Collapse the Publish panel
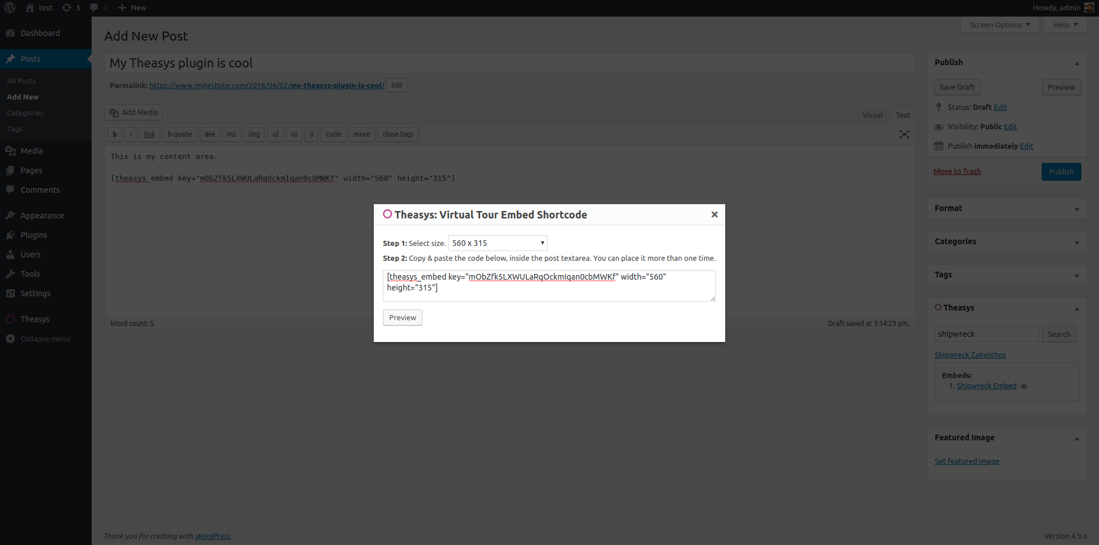Screen dimensions: 1099x545 1077,63
